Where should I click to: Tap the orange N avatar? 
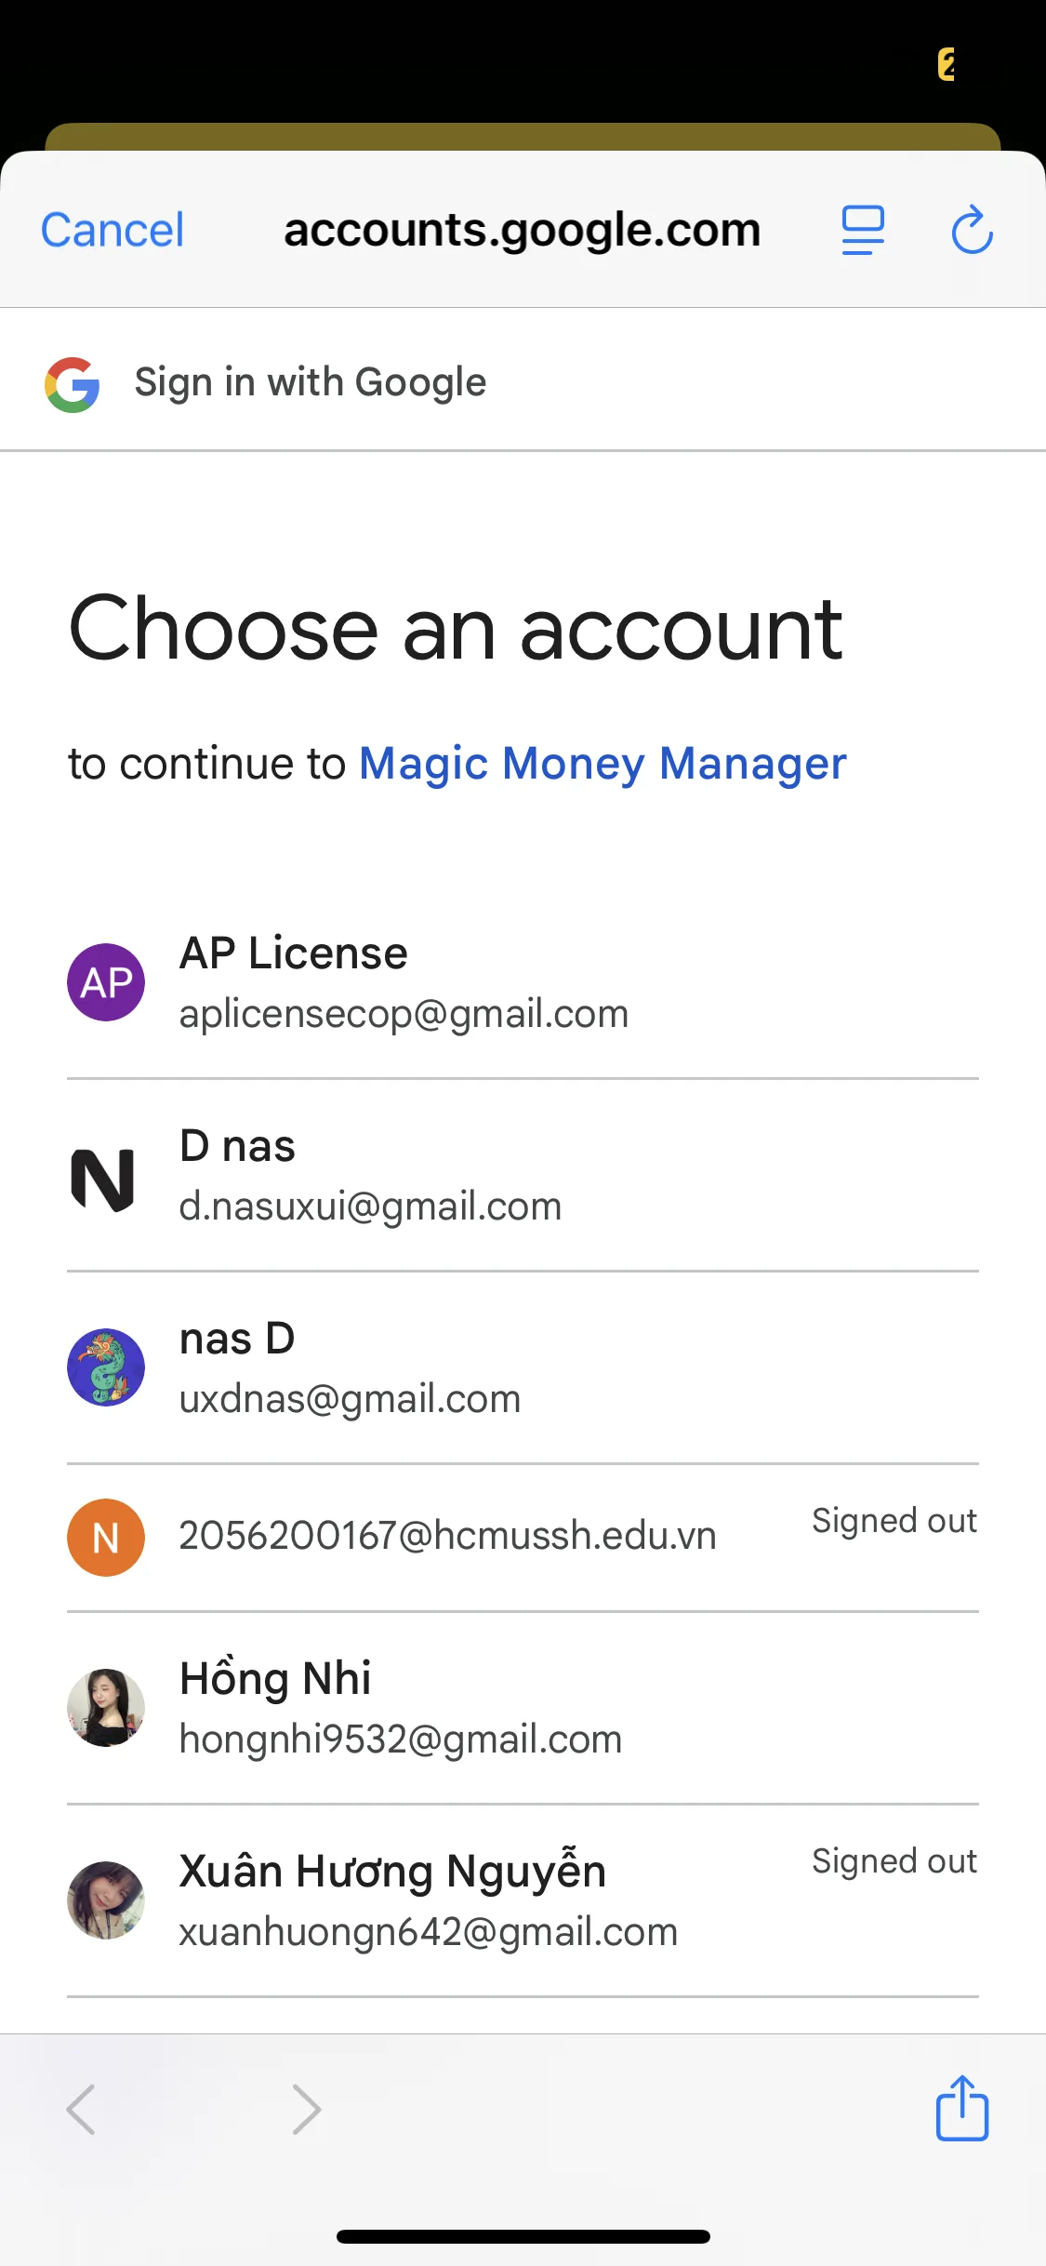tap(106, 1538)
